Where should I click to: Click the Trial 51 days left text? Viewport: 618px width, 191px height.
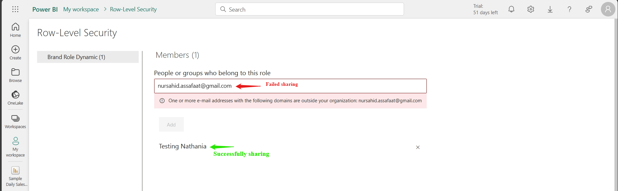click(485, 9)
